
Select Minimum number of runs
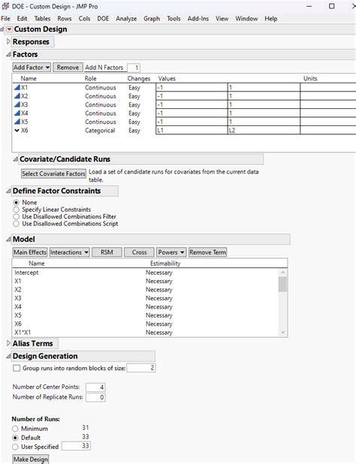(x=15, y=429)
